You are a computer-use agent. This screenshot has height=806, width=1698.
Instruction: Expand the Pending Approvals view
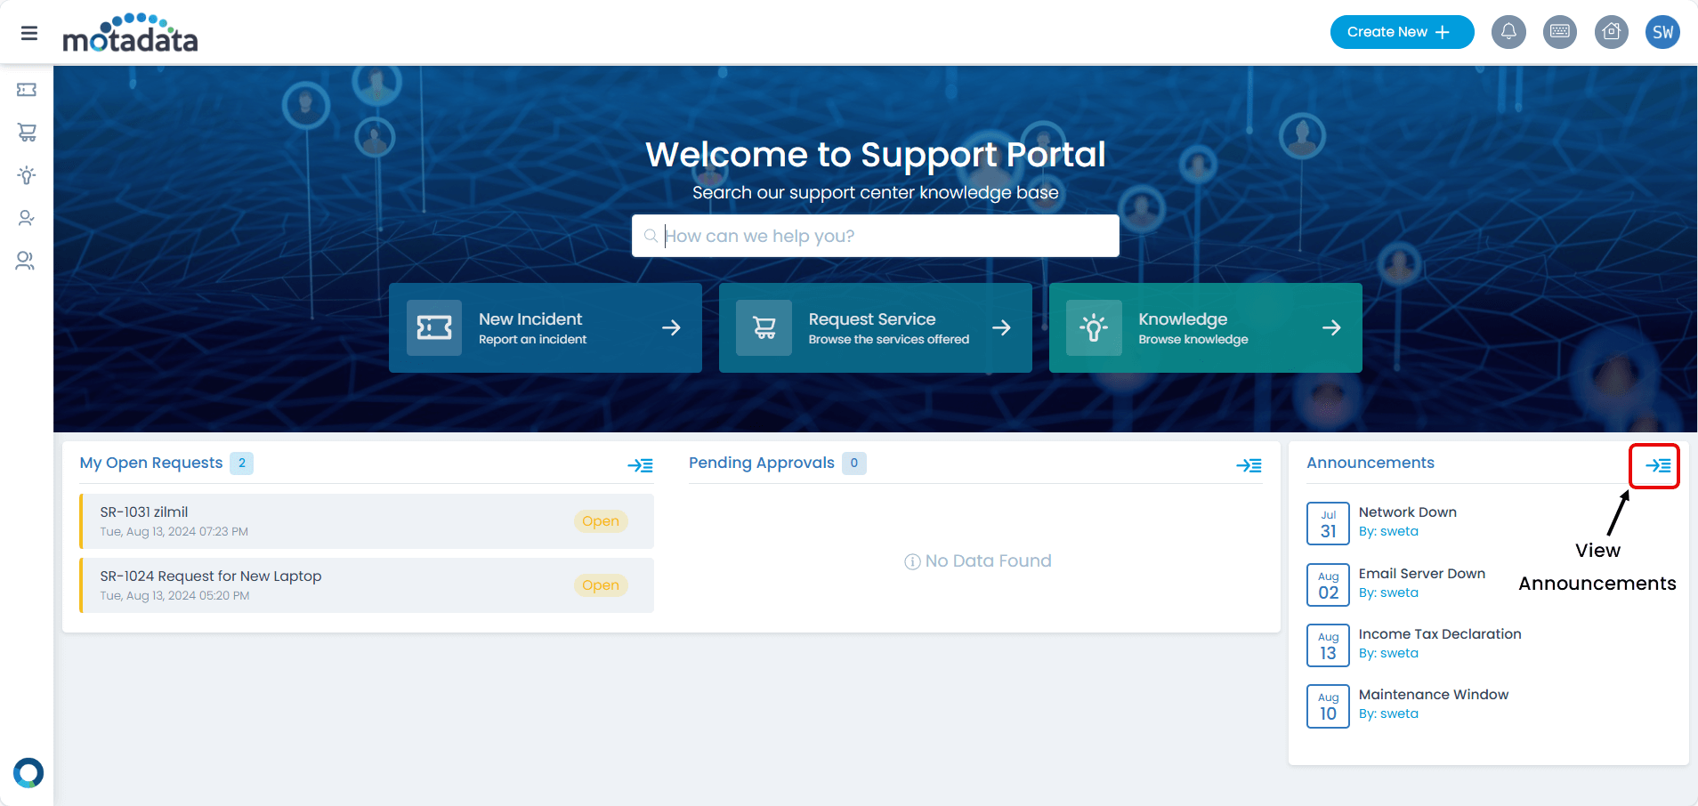(1249, 465)
